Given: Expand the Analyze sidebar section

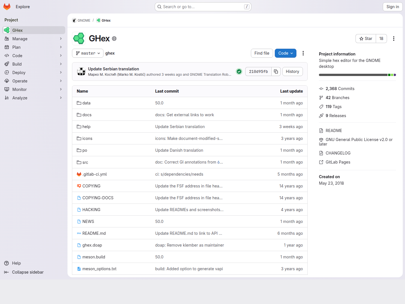Looking at the screenshot, I should pyautogui.click(x=34, y=98).
